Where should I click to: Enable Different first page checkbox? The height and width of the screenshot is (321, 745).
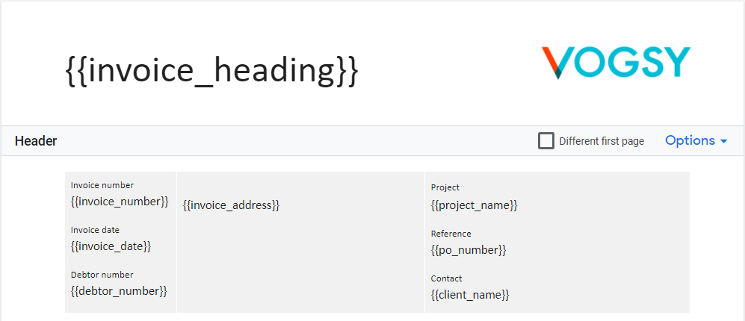pyautogui.click(x=546, y=141)
